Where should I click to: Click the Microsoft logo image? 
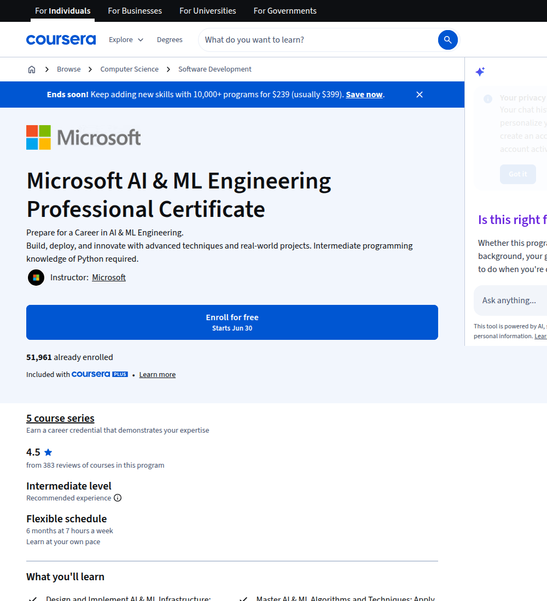coord(84,137)
